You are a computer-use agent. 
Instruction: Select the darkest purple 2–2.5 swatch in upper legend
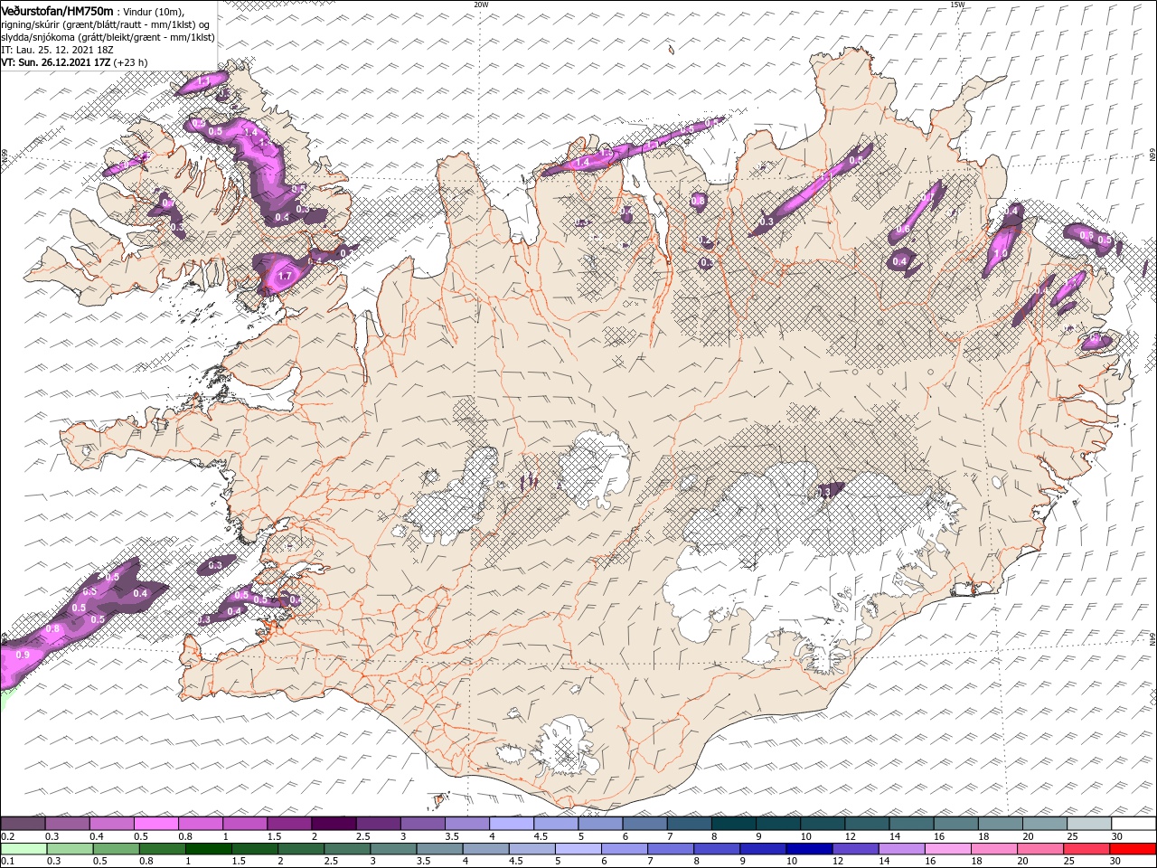coord(333,824)
